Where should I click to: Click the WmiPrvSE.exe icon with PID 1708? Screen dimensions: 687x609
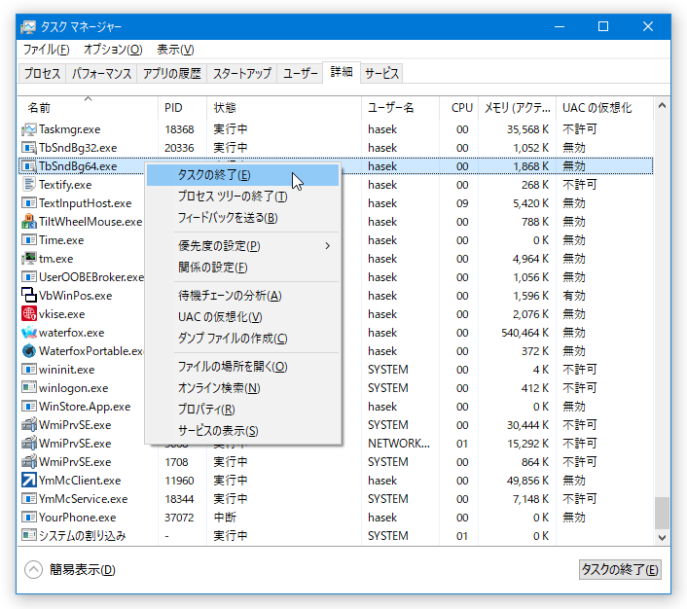click(x=29, y=462)
